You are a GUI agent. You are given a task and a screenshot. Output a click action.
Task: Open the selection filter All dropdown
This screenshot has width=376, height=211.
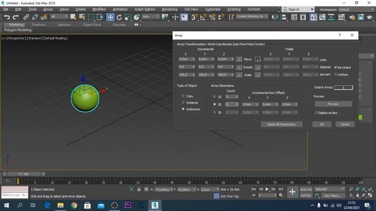[x=59, y=16]
